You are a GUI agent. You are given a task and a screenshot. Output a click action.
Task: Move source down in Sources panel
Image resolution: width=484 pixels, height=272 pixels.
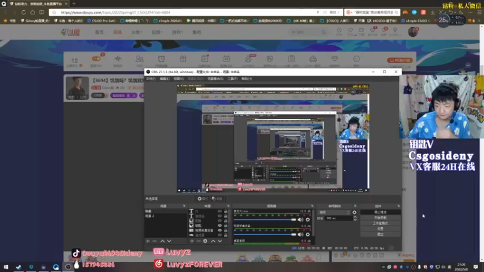click(220, 241)
